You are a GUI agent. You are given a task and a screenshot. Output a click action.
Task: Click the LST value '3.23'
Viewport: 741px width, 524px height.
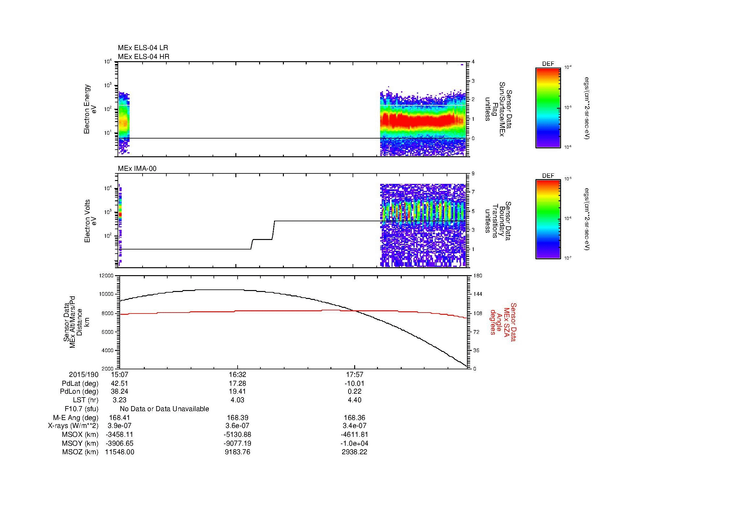click(x=119, y=400)
